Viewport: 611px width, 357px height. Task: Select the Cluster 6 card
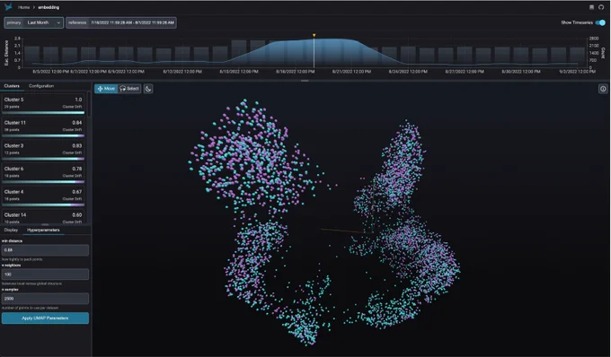43,173
